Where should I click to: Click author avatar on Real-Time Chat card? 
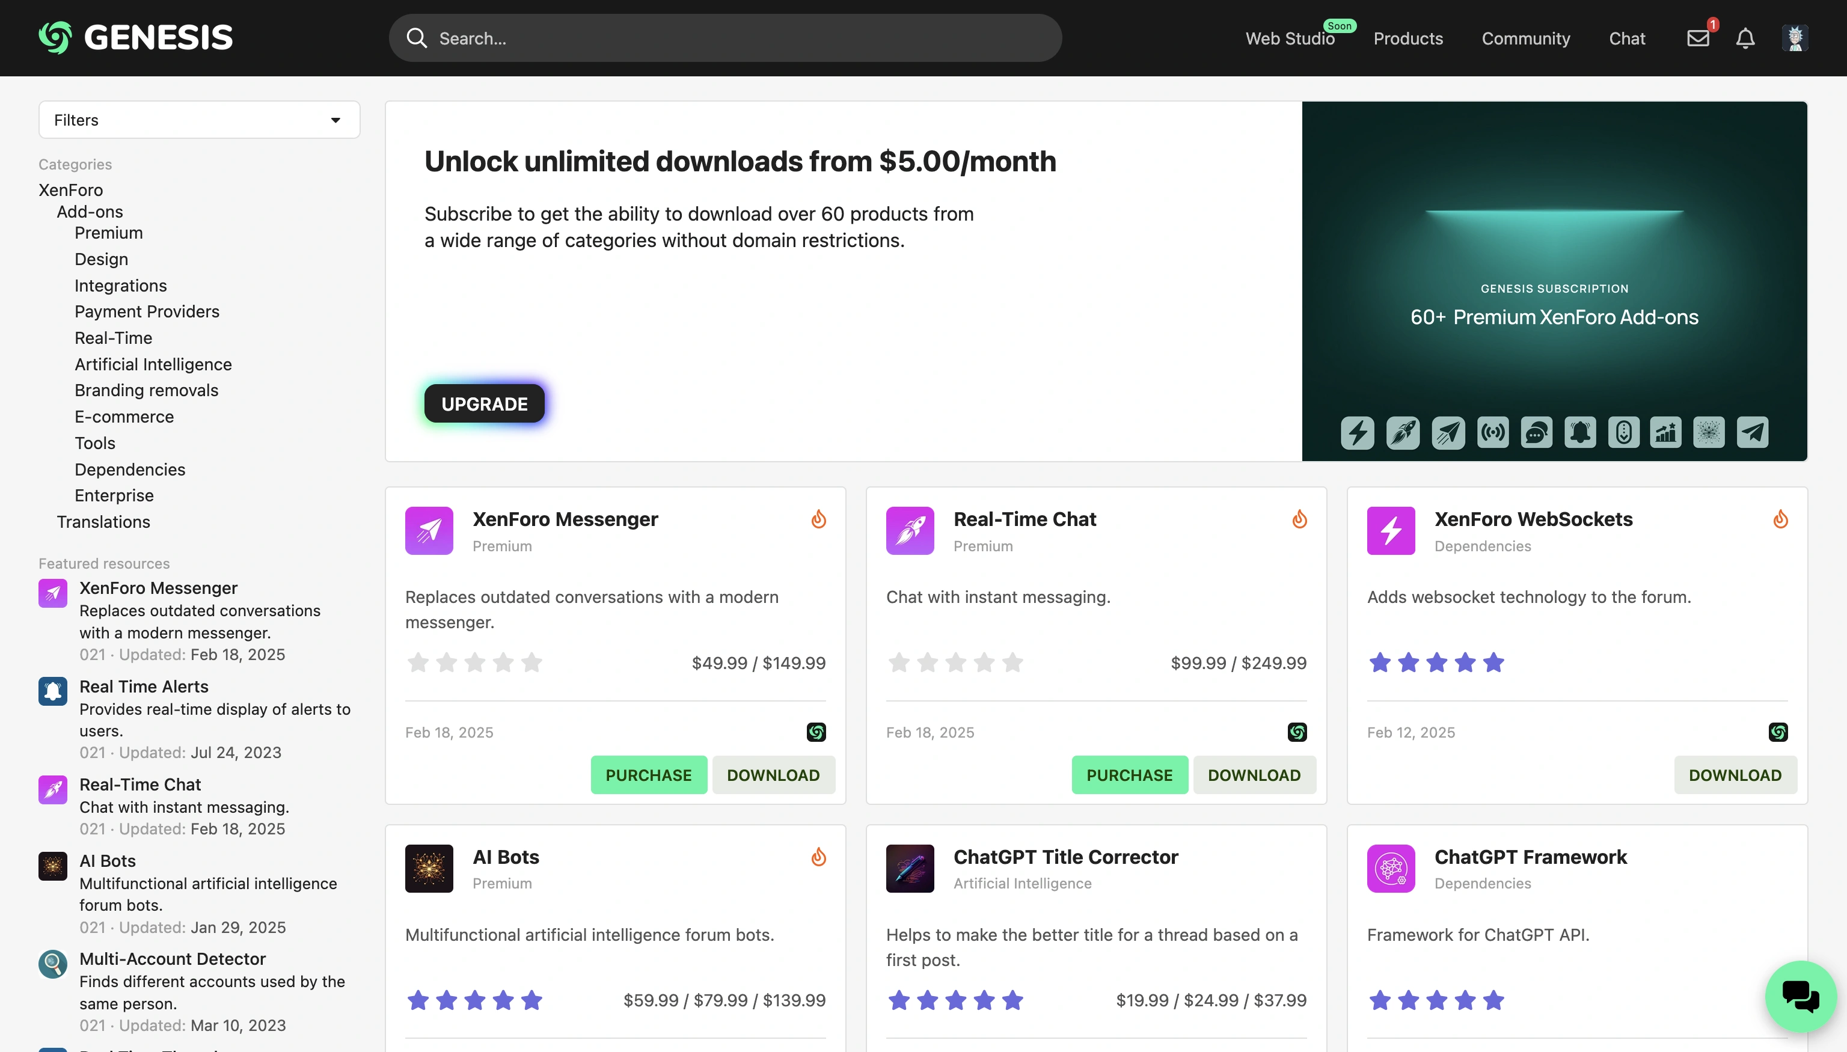[1297, 732]
